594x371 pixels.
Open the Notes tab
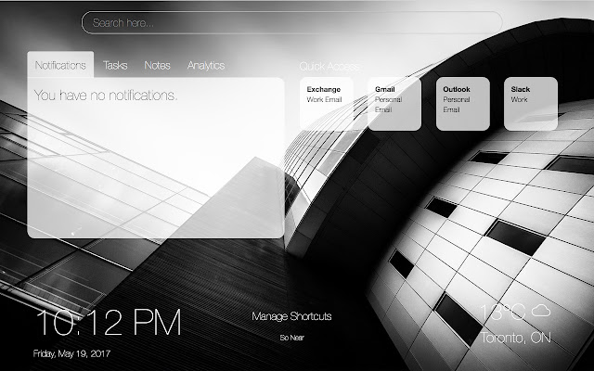tap(157, 65)
